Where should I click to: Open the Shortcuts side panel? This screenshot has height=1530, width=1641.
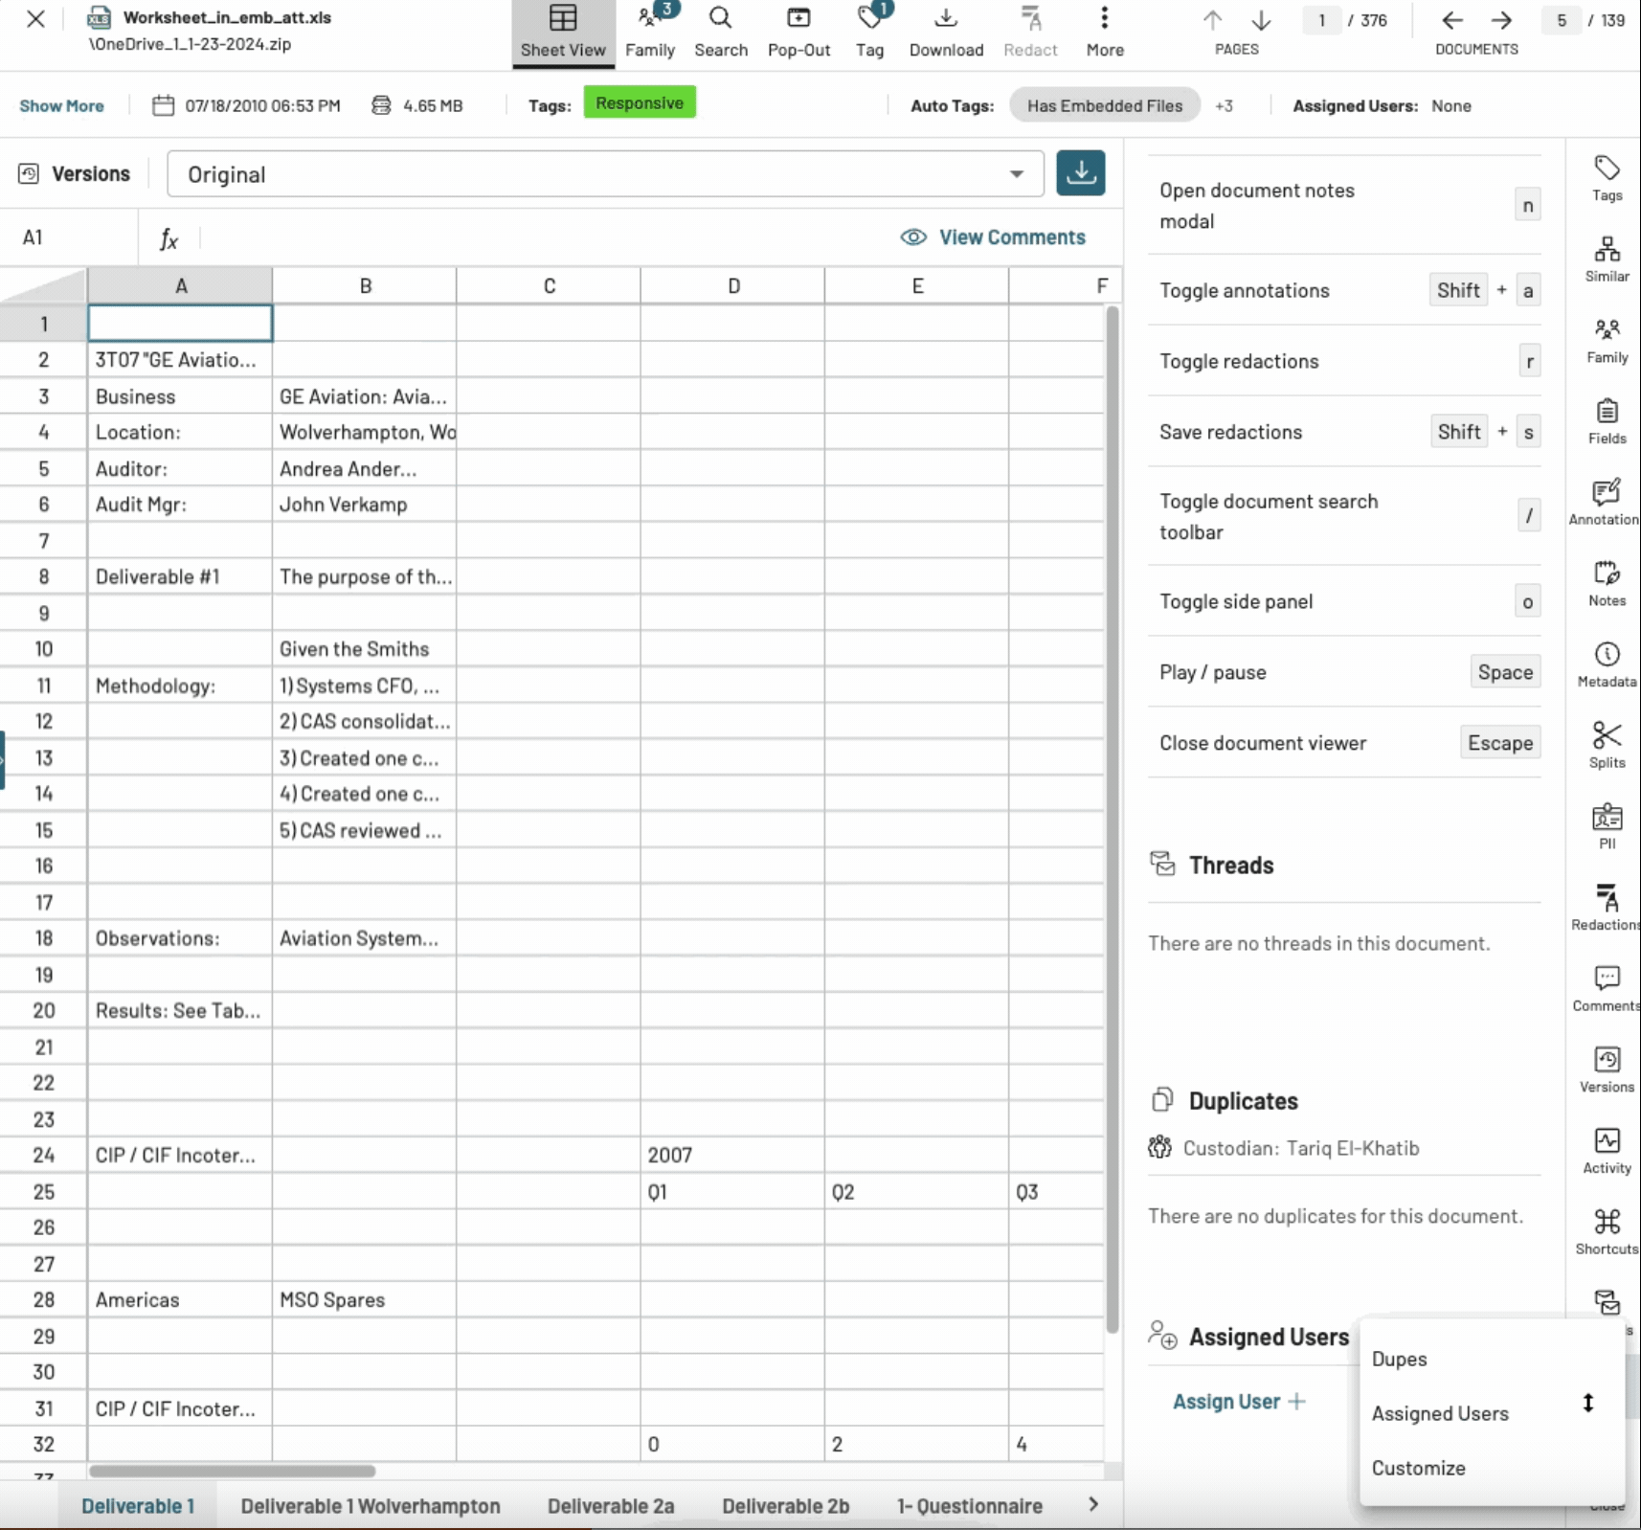tap(1607, 1233)
